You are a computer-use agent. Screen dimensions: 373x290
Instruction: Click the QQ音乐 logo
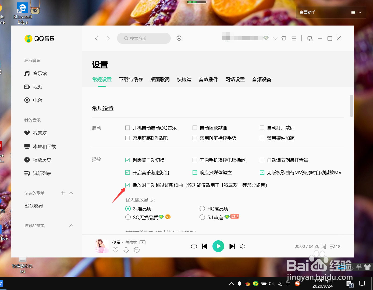coord(40,39)
